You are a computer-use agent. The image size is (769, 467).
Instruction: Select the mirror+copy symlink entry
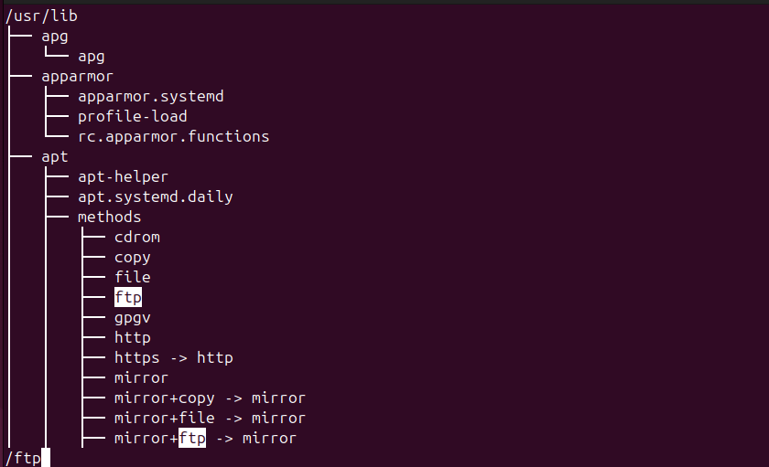[x=164, y=398]
